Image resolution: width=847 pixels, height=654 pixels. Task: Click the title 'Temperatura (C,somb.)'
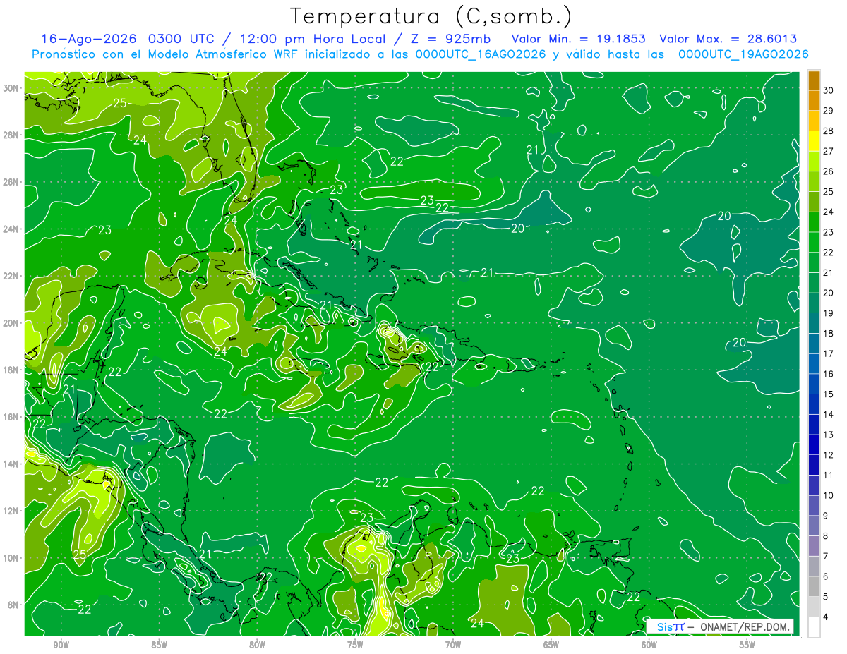point(431,16)
